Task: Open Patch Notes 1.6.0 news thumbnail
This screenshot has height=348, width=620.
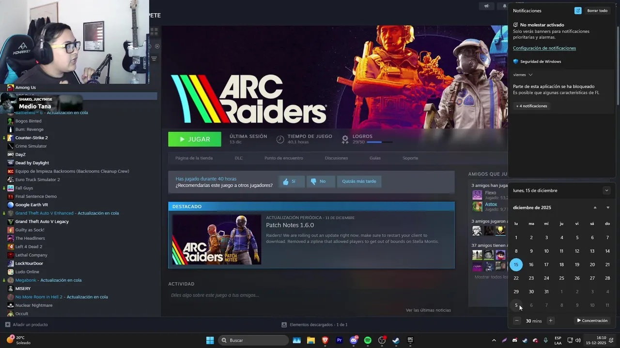Action: click(217, 239)
